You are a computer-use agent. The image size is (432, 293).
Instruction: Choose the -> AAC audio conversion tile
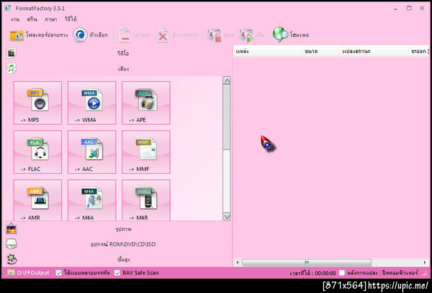pos(91,152)
